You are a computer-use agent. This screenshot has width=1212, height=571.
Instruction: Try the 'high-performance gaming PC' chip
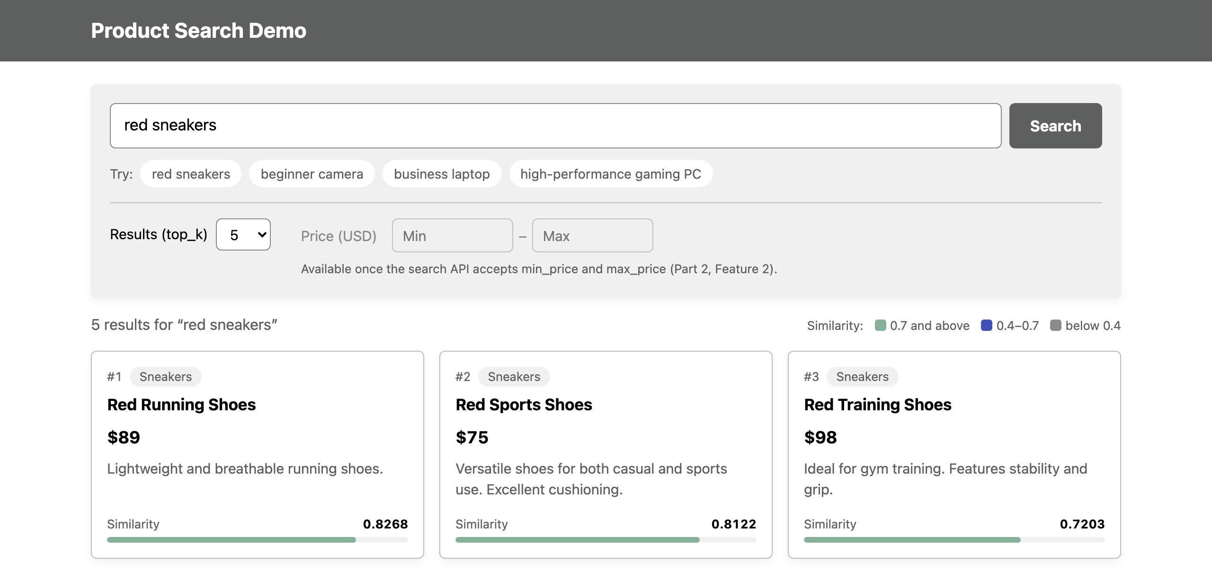(611, 174)
